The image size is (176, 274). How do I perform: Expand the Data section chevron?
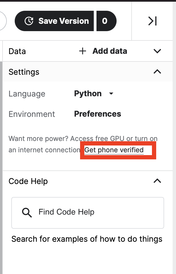pos(157,51)
